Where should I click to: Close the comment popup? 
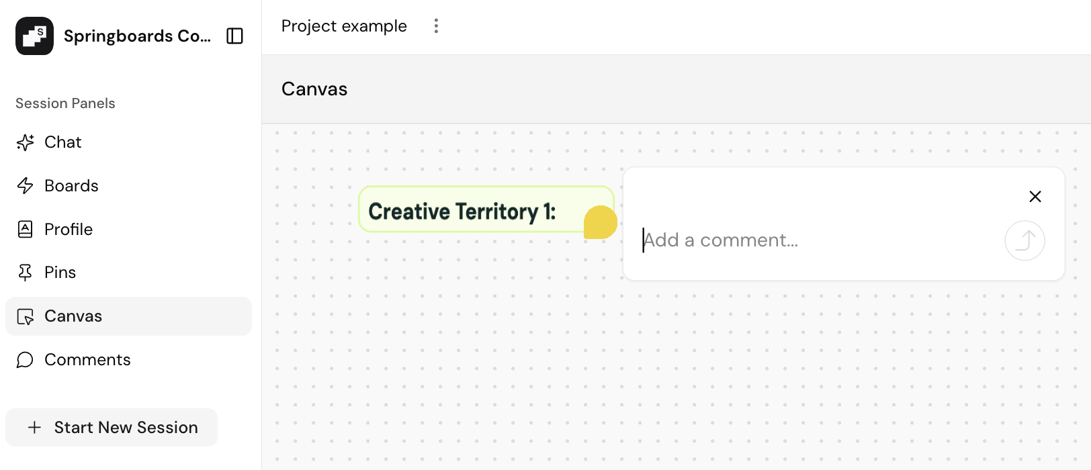tap(1035, 197)
